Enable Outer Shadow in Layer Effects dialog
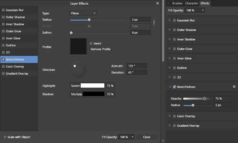This screenshot has width=238, height=143. tap(3, 17)
